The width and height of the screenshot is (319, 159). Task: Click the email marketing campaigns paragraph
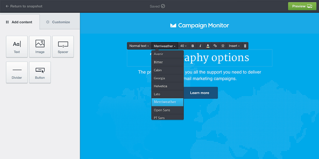tap(200, 75)
